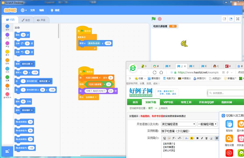This screenshot has width=244, height=158.
Task: Click the green flag to run project
Action: tap(154, 19)
